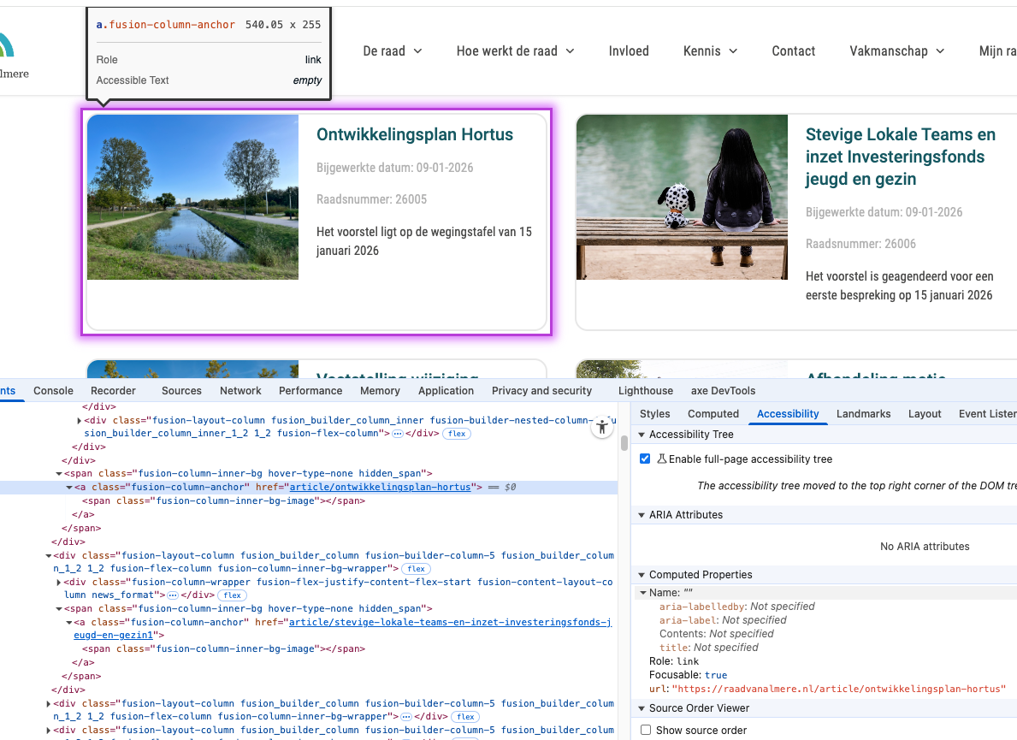Open the Console panel
The height and width of the screenshot is (740, 1017).
[x=53, y=390]
